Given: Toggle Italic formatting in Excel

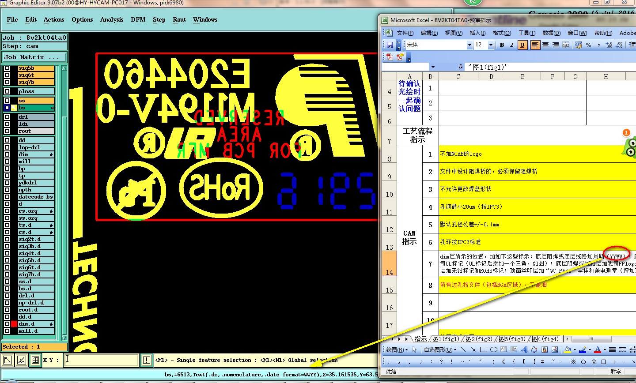Looking at the screenshot, I should 512,45.
